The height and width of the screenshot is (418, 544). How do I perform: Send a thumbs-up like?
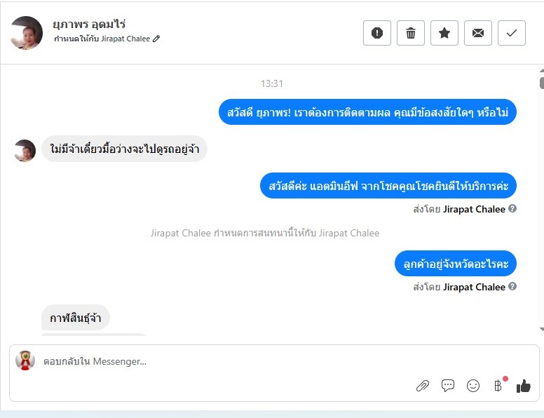click(524, 386)
